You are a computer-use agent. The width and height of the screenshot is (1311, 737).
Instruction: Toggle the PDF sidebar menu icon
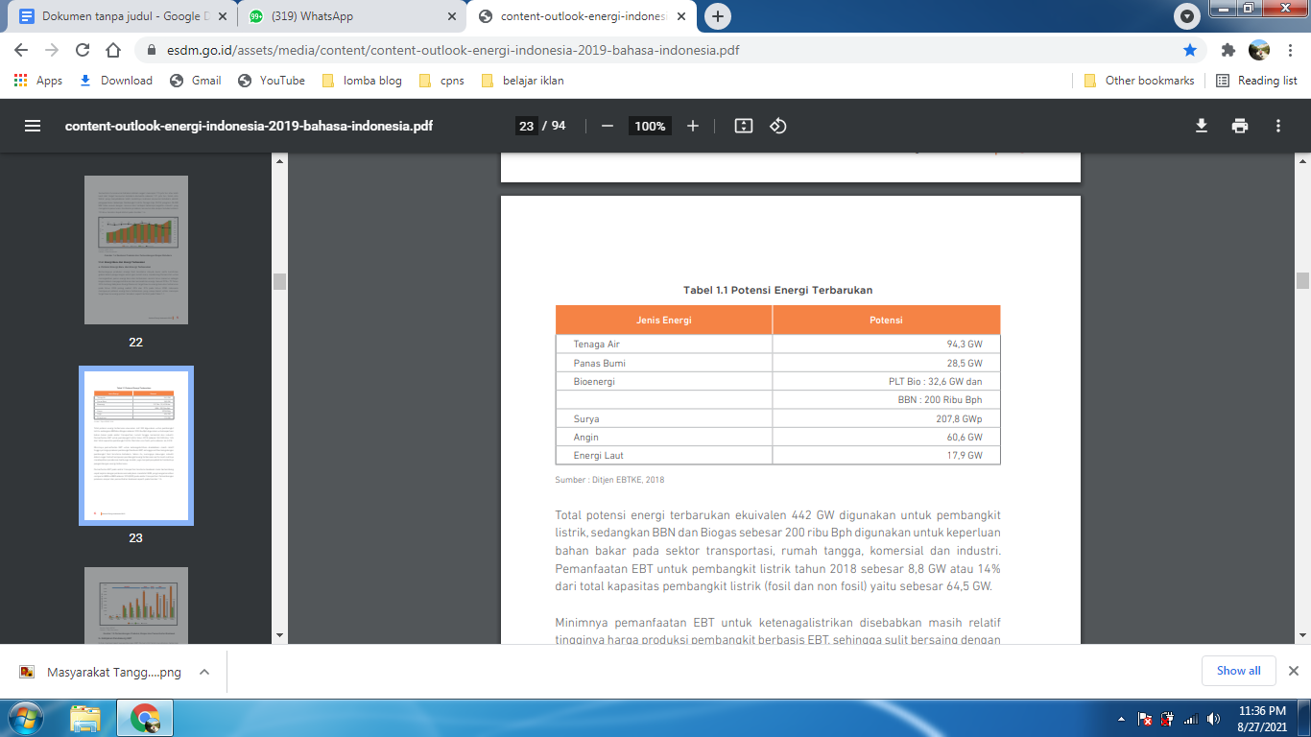coord(33,126)
